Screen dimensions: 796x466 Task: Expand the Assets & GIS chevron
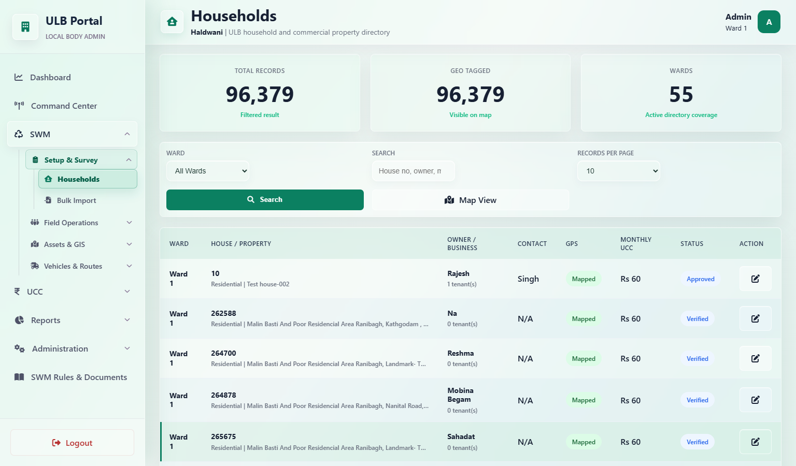[x=129, y=244]
